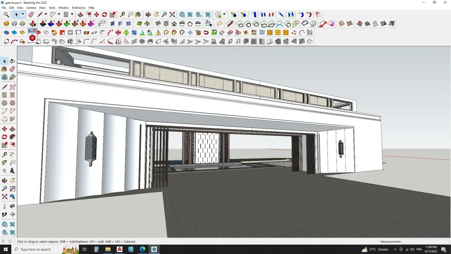Open the File menu
Image resolution: width=451 pixels, height=254 pixels.
coord(4,8)
